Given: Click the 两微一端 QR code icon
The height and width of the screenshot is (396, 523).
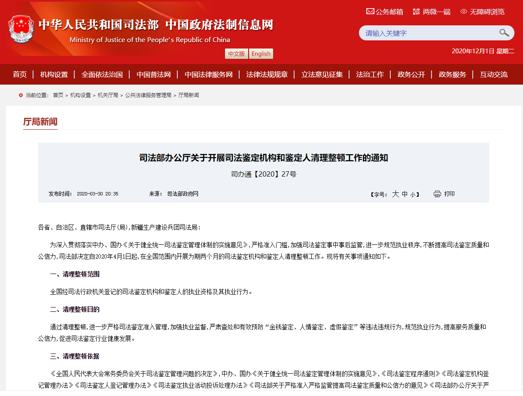Looking at the screenshot, I should tap(416, 11).
